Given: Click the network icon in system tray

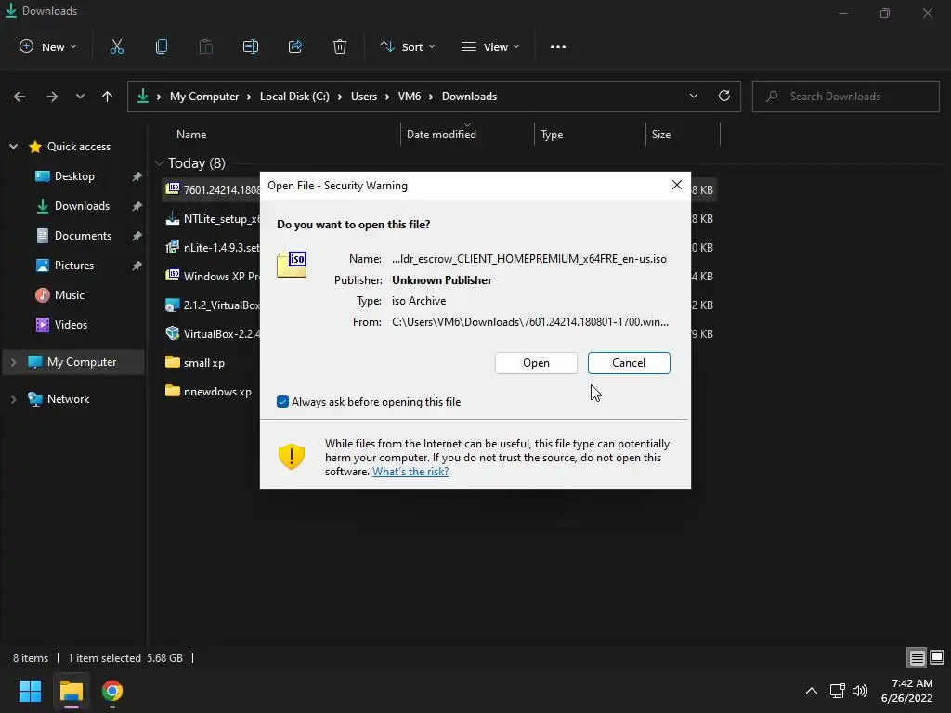Looking at the screenshot, I should tap(838, 691).
